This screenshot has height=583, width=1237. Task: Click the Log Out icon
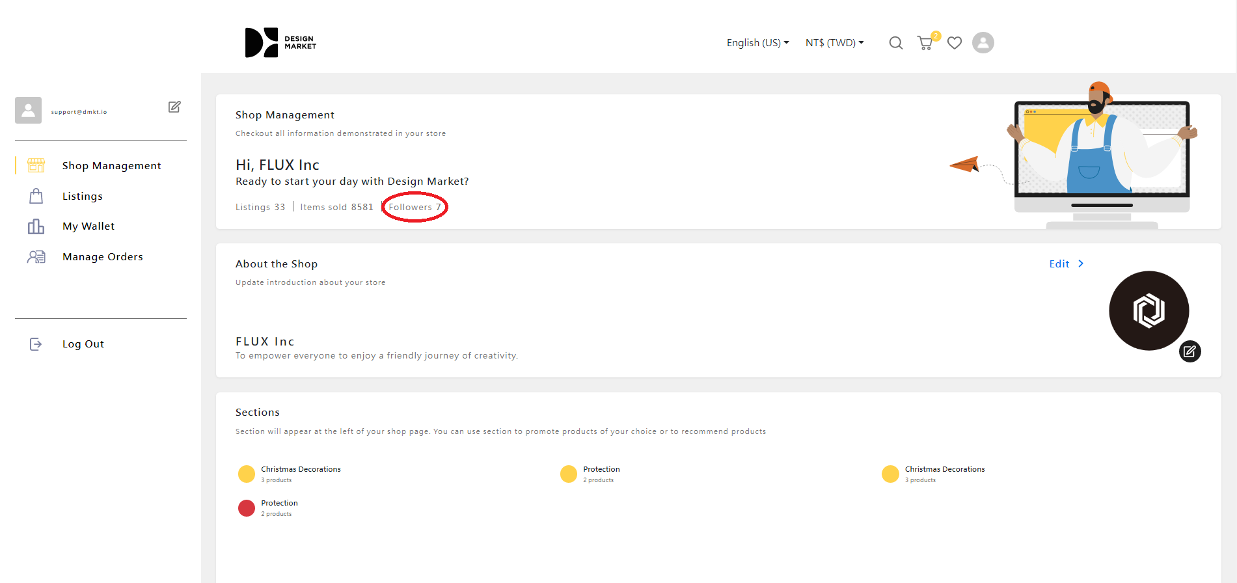coord(36,344)
